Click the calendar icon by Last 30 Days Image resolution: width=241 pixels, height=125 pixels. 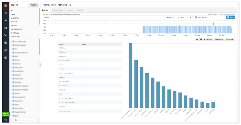coord(196,17)
